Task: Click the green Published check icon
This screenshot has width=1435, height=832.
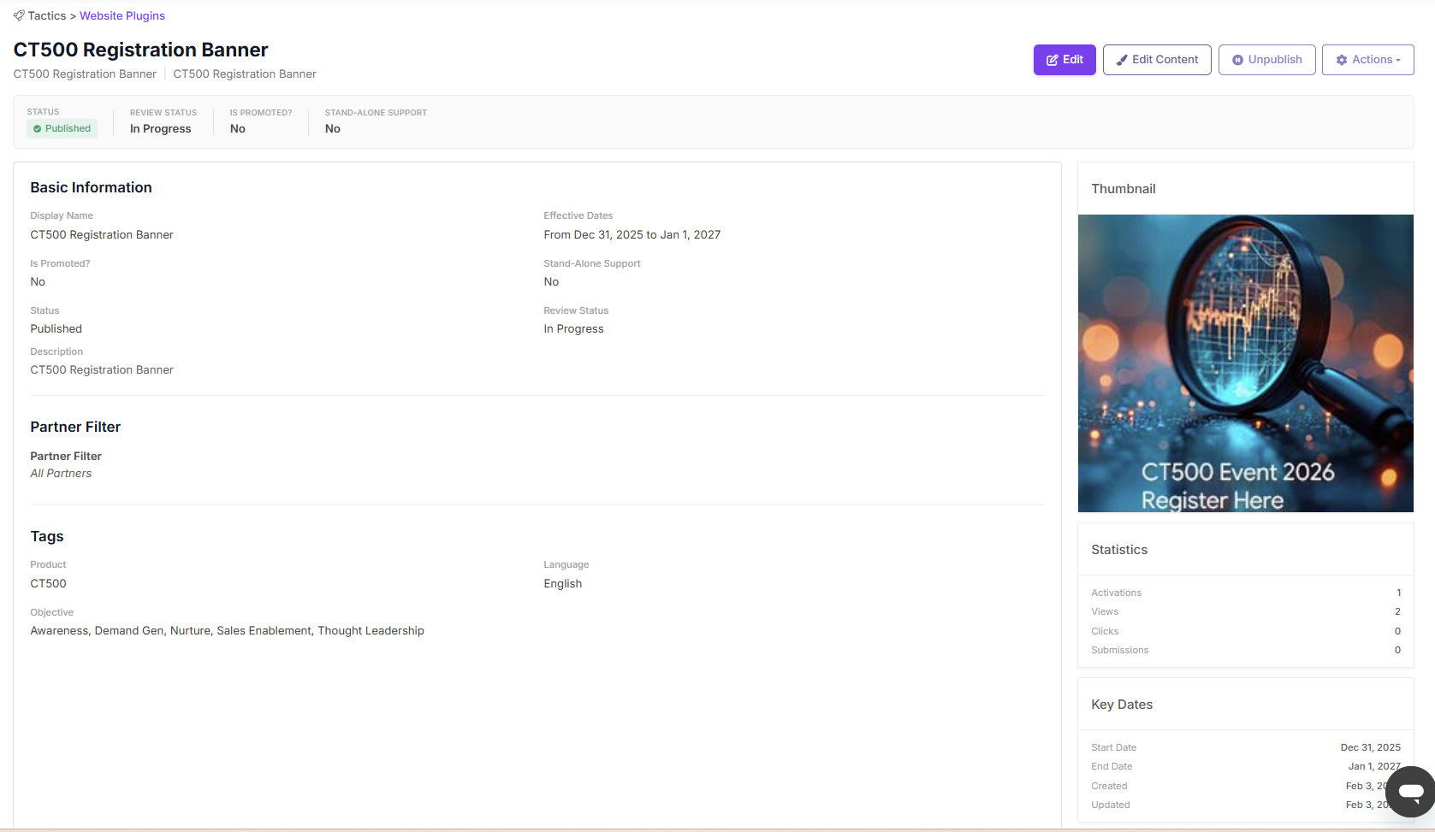Action: click(x=37, y=128)
